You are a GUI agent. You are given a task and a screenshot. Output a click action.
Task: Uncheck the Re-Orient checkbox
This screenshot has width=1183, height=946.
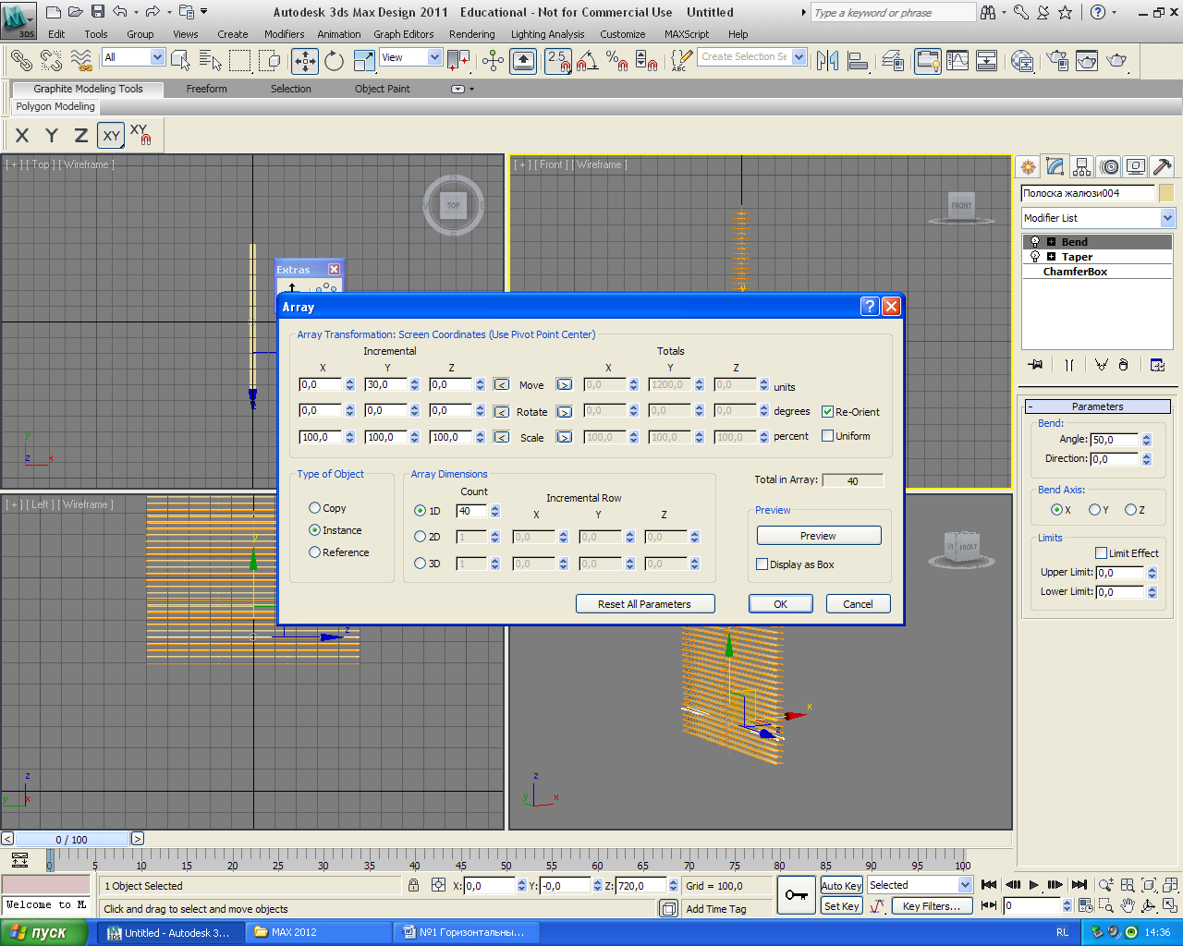(828, 412)
